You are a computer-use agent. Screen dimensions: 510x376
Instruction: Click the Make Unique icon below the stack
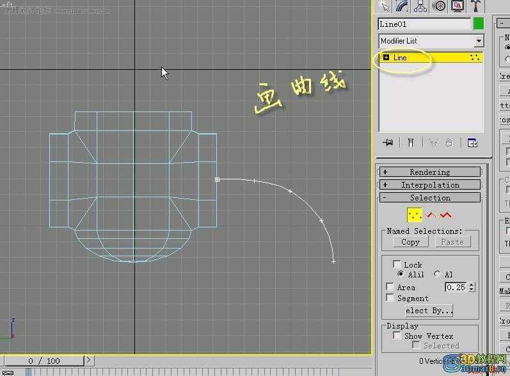pyautogui.click(x=433, y=143)
